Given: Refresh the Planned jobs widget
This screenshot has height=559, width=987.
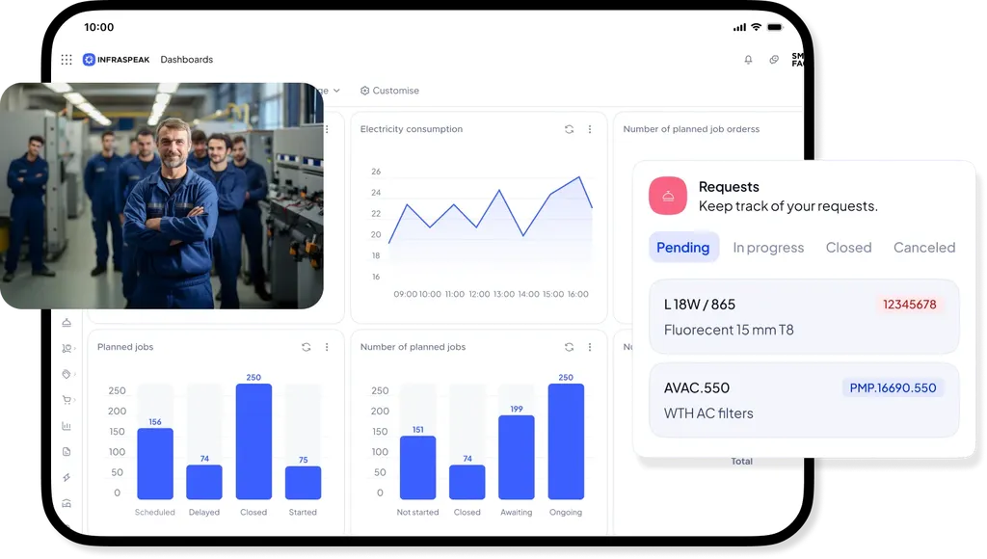Looking at the screenshot, I should point(306,347).
